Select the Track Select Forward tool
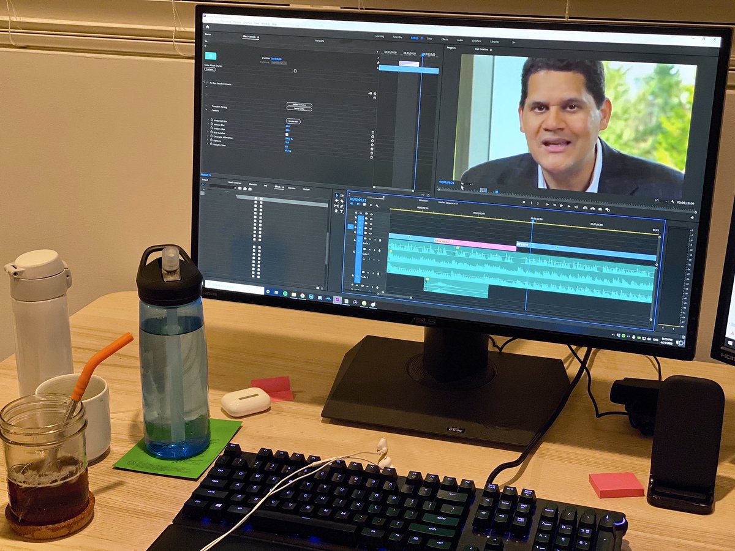This screenshot has height=551, width=735. pos(342,195)
